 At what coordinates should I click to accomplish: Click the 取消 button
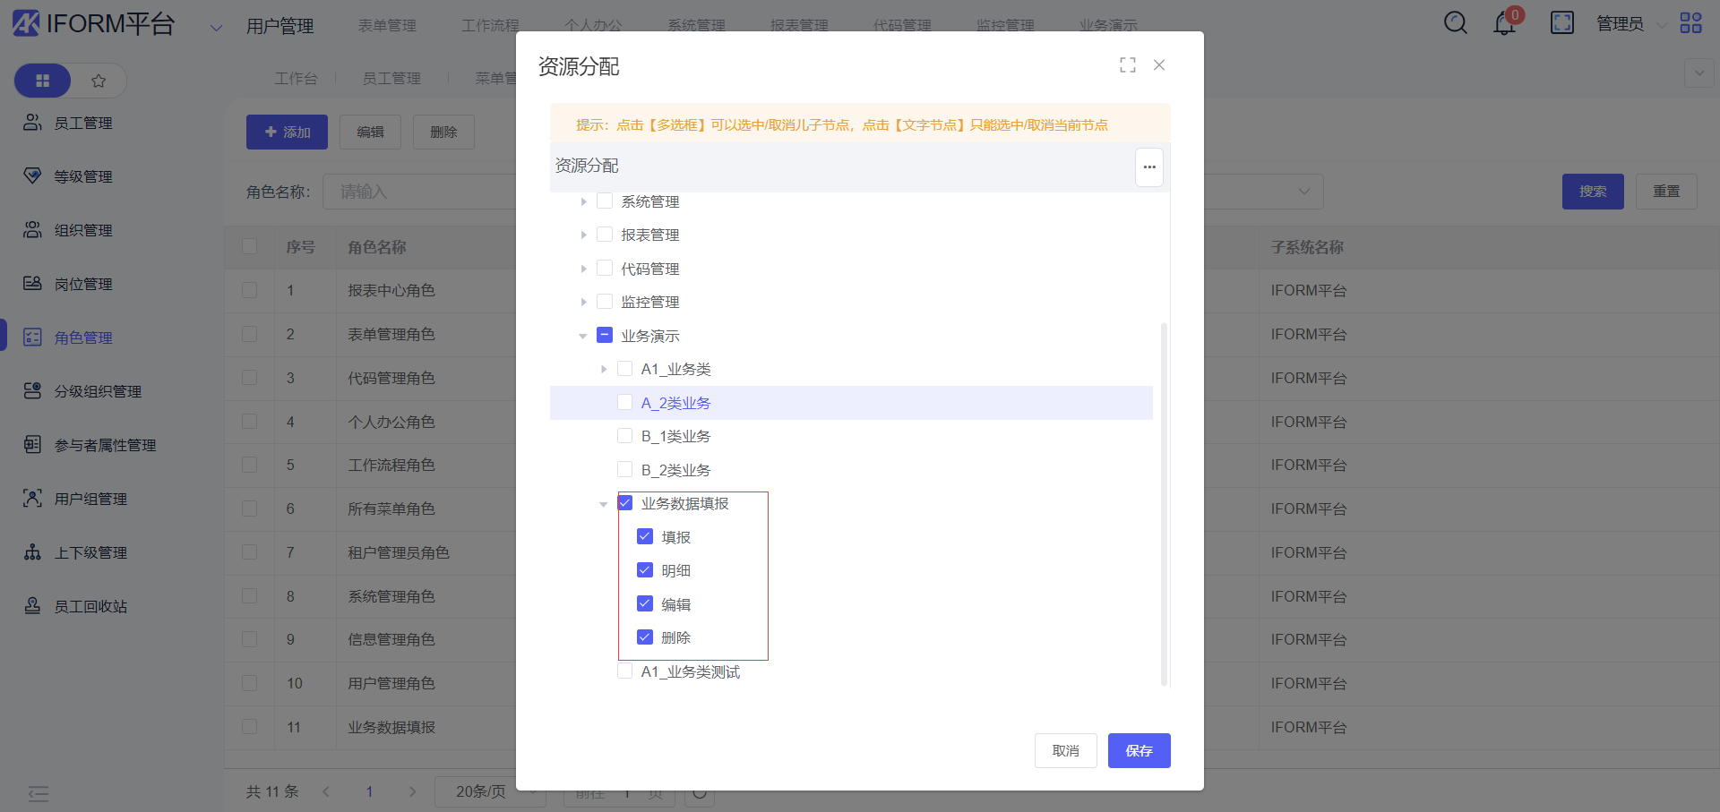(x=1065, y=750)
